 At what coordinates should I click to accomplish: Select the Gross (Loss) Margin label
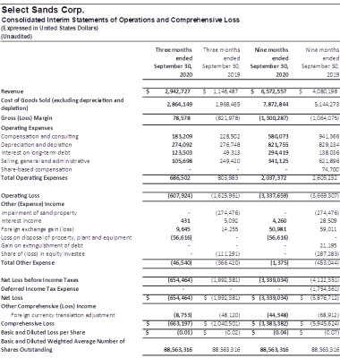(x=27, y=118)
